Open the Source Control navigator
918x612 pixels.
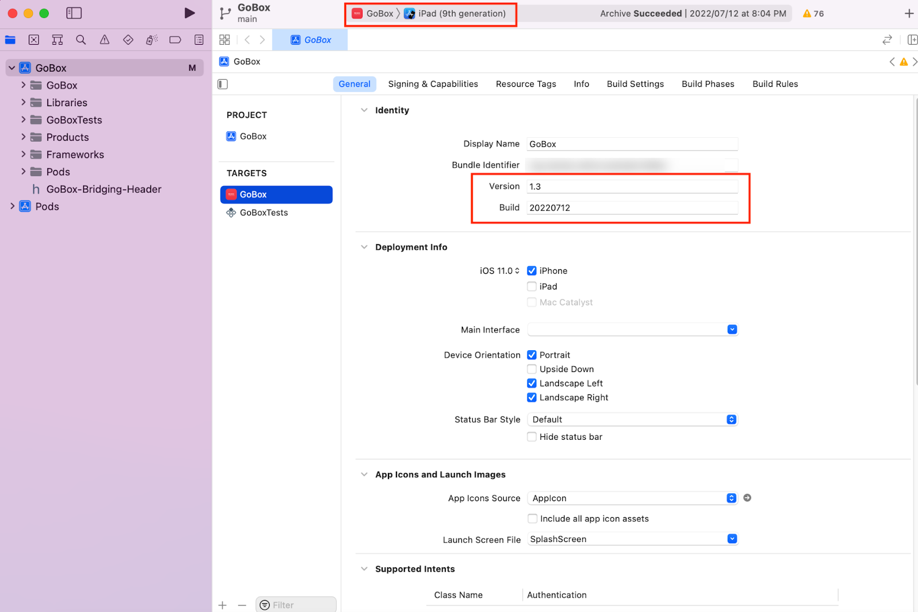click(34, 40)
